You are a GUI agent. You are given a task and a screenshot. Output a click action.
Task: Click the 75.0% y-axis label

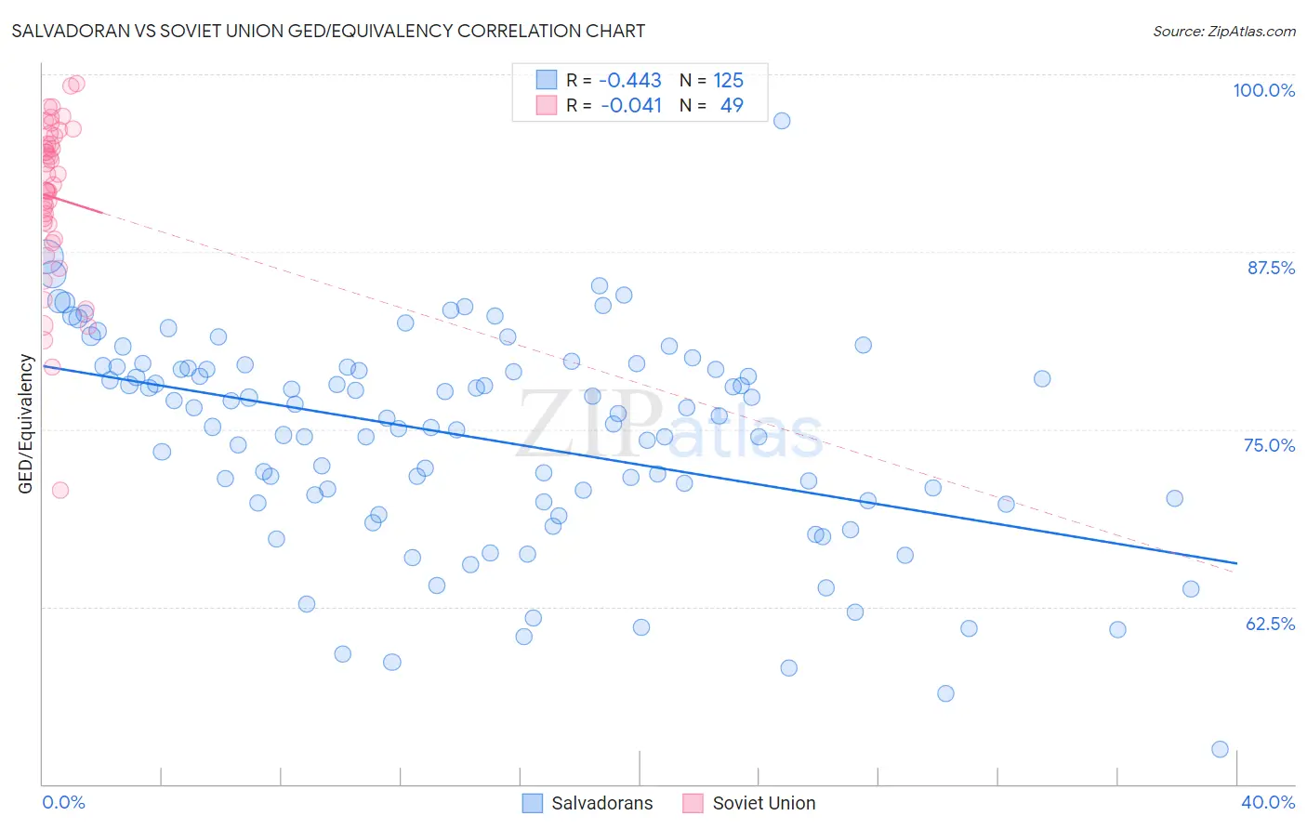click(1270, 445)
